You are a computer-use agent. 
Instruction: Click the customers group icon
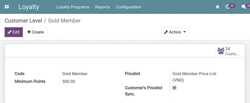(x=221, y=51)
